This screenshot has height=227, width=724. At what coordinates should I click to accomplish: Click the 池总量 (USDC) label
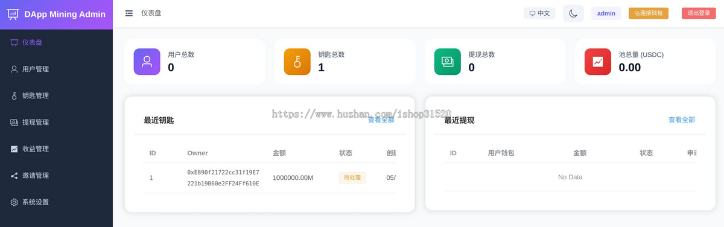(641, 54)
